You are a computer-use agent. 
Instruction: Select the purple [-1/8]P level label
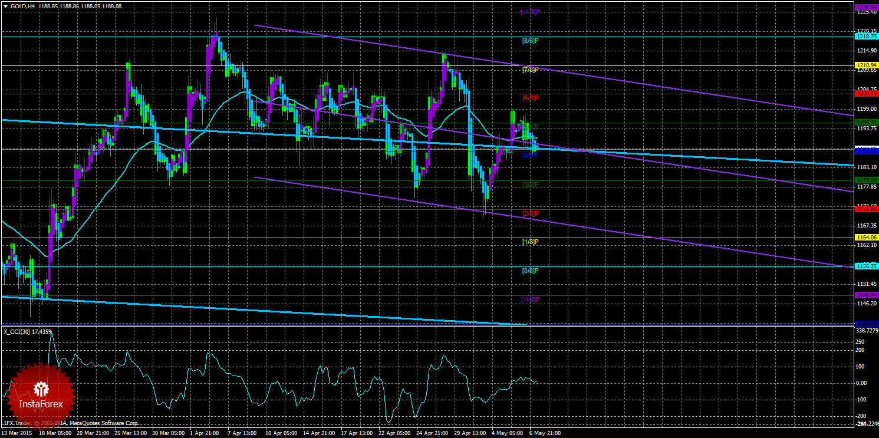pyautogui.click(x=531, y=299)
